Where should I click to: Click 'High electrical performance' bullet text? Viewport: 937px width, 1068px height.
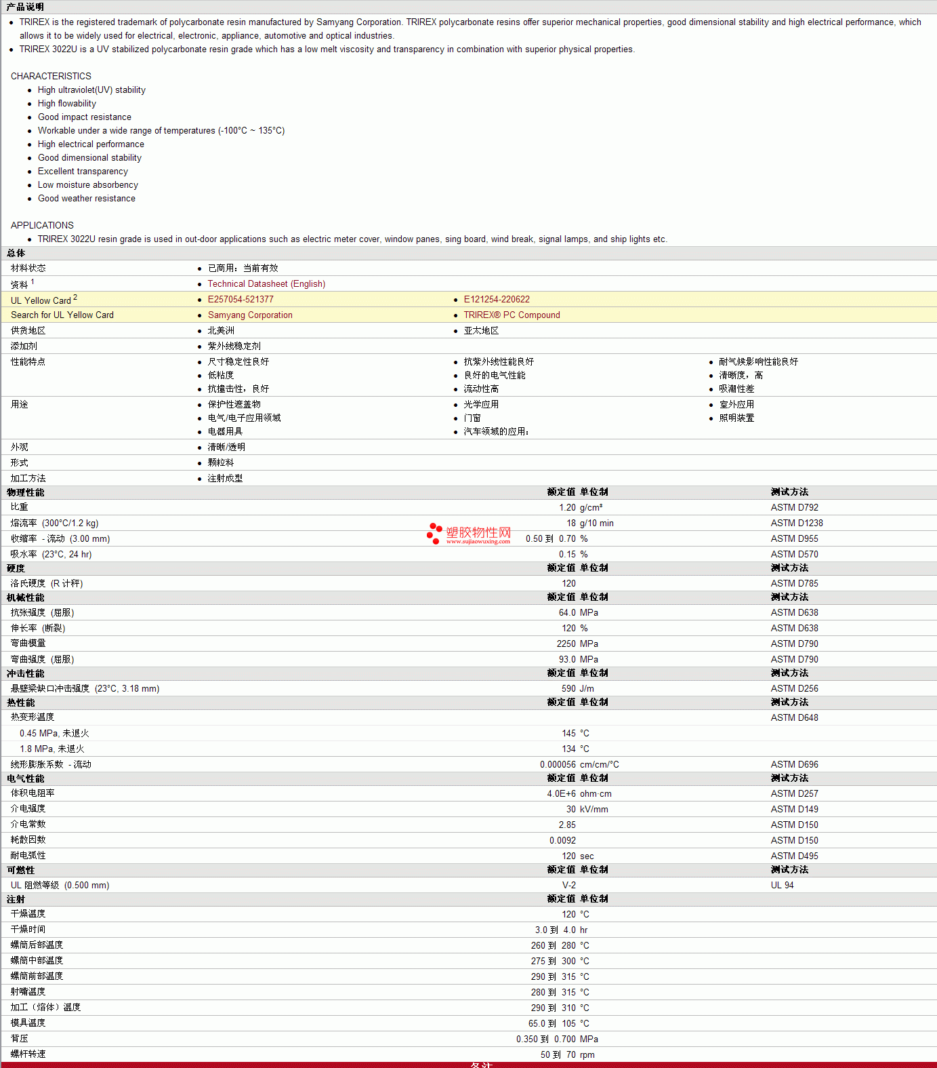(91, 144)
